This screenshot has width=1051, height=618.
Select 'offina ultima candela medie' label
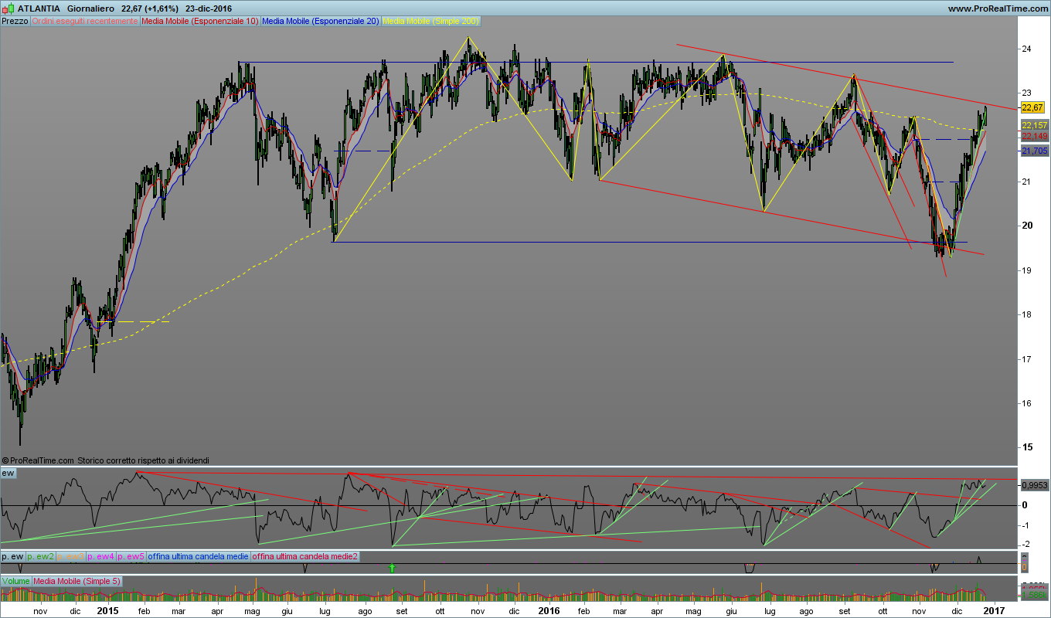pyautogui.click(x=199, y=556)
